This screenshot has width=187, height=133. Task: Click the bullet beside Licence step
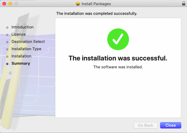point(7,35)
